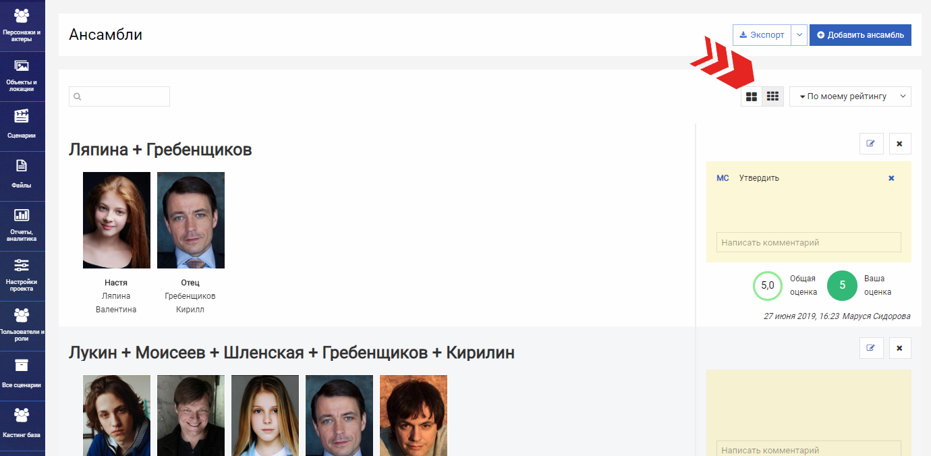
Task: Click the Гребенщиков Кирилл actor name
Action: point(190,303)
